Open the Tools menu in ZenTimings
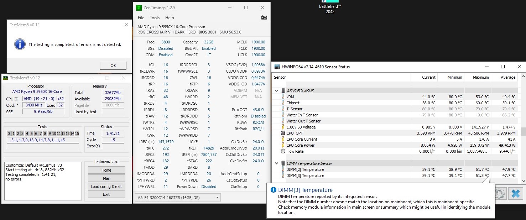Screen dimensions: 526x220 pos(155,18)
